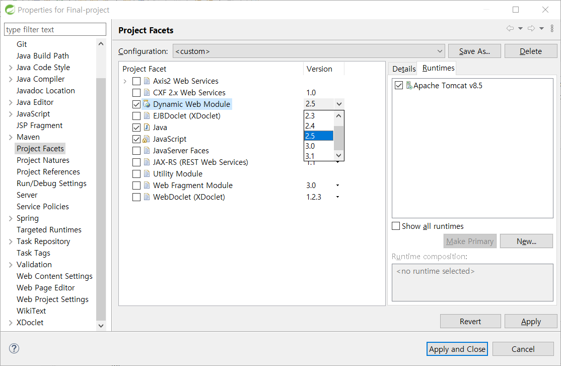Viewport: 561px width, 366px height.
Task: Click the Delete configuration button
Action: [531, 51]
